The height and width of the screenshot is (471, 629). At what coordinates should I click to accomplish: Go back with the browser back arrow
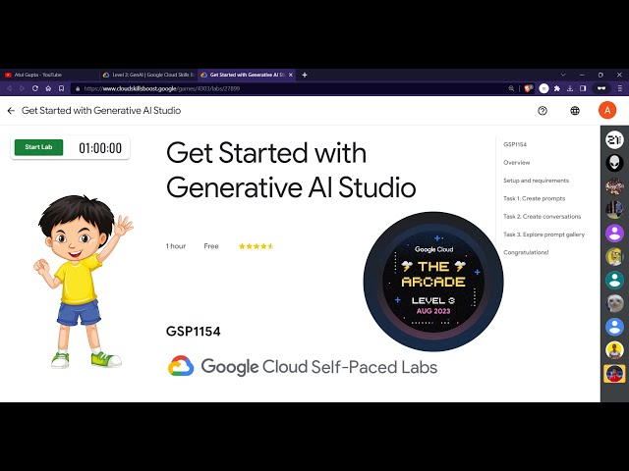coord(9,88)
